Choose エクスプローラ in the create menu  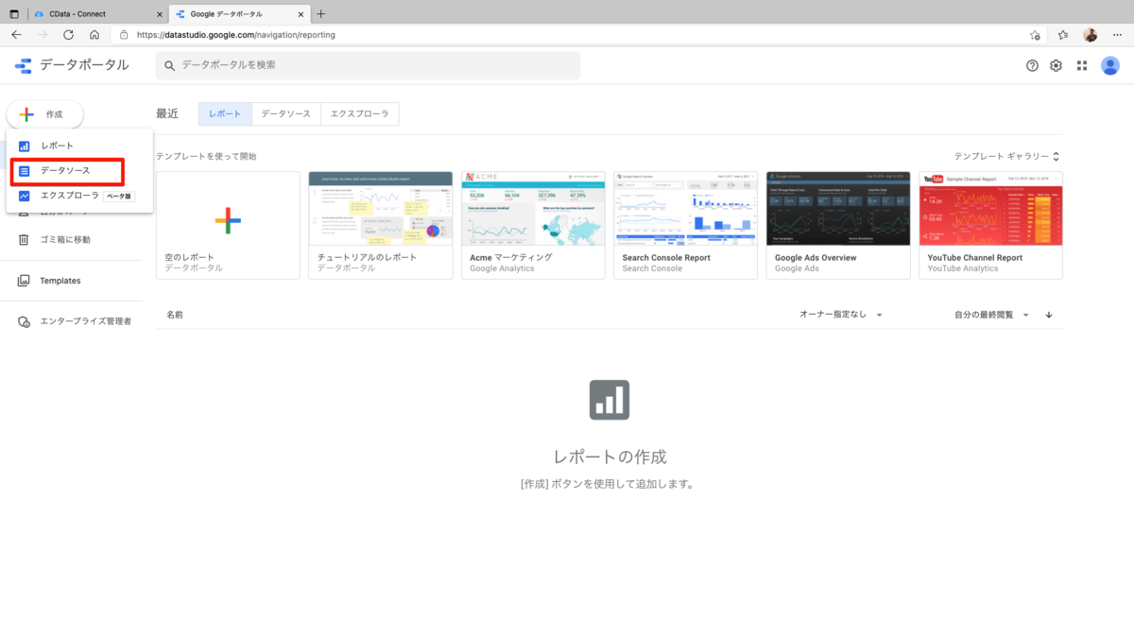pos(79,196)
